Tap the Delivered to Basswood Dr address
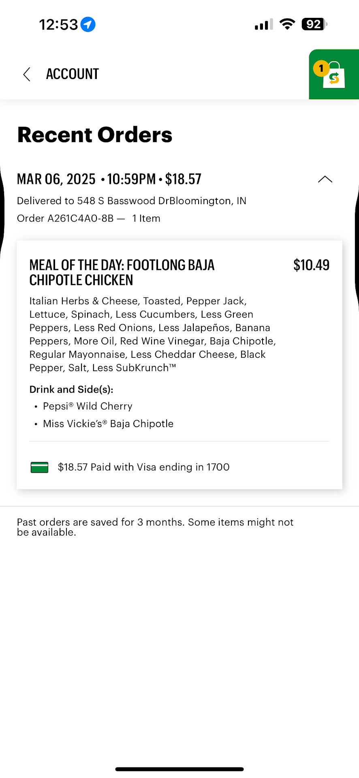The image size is (359, 778). (131, 201)
